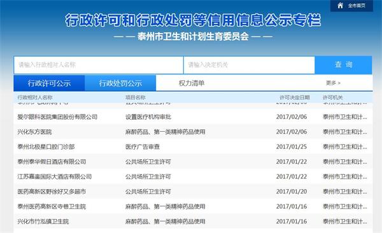Open 医药高新区野徐好又多超市 entry
Screen dimensions: 382x233
pyautogui.click(x=52, y=192)
